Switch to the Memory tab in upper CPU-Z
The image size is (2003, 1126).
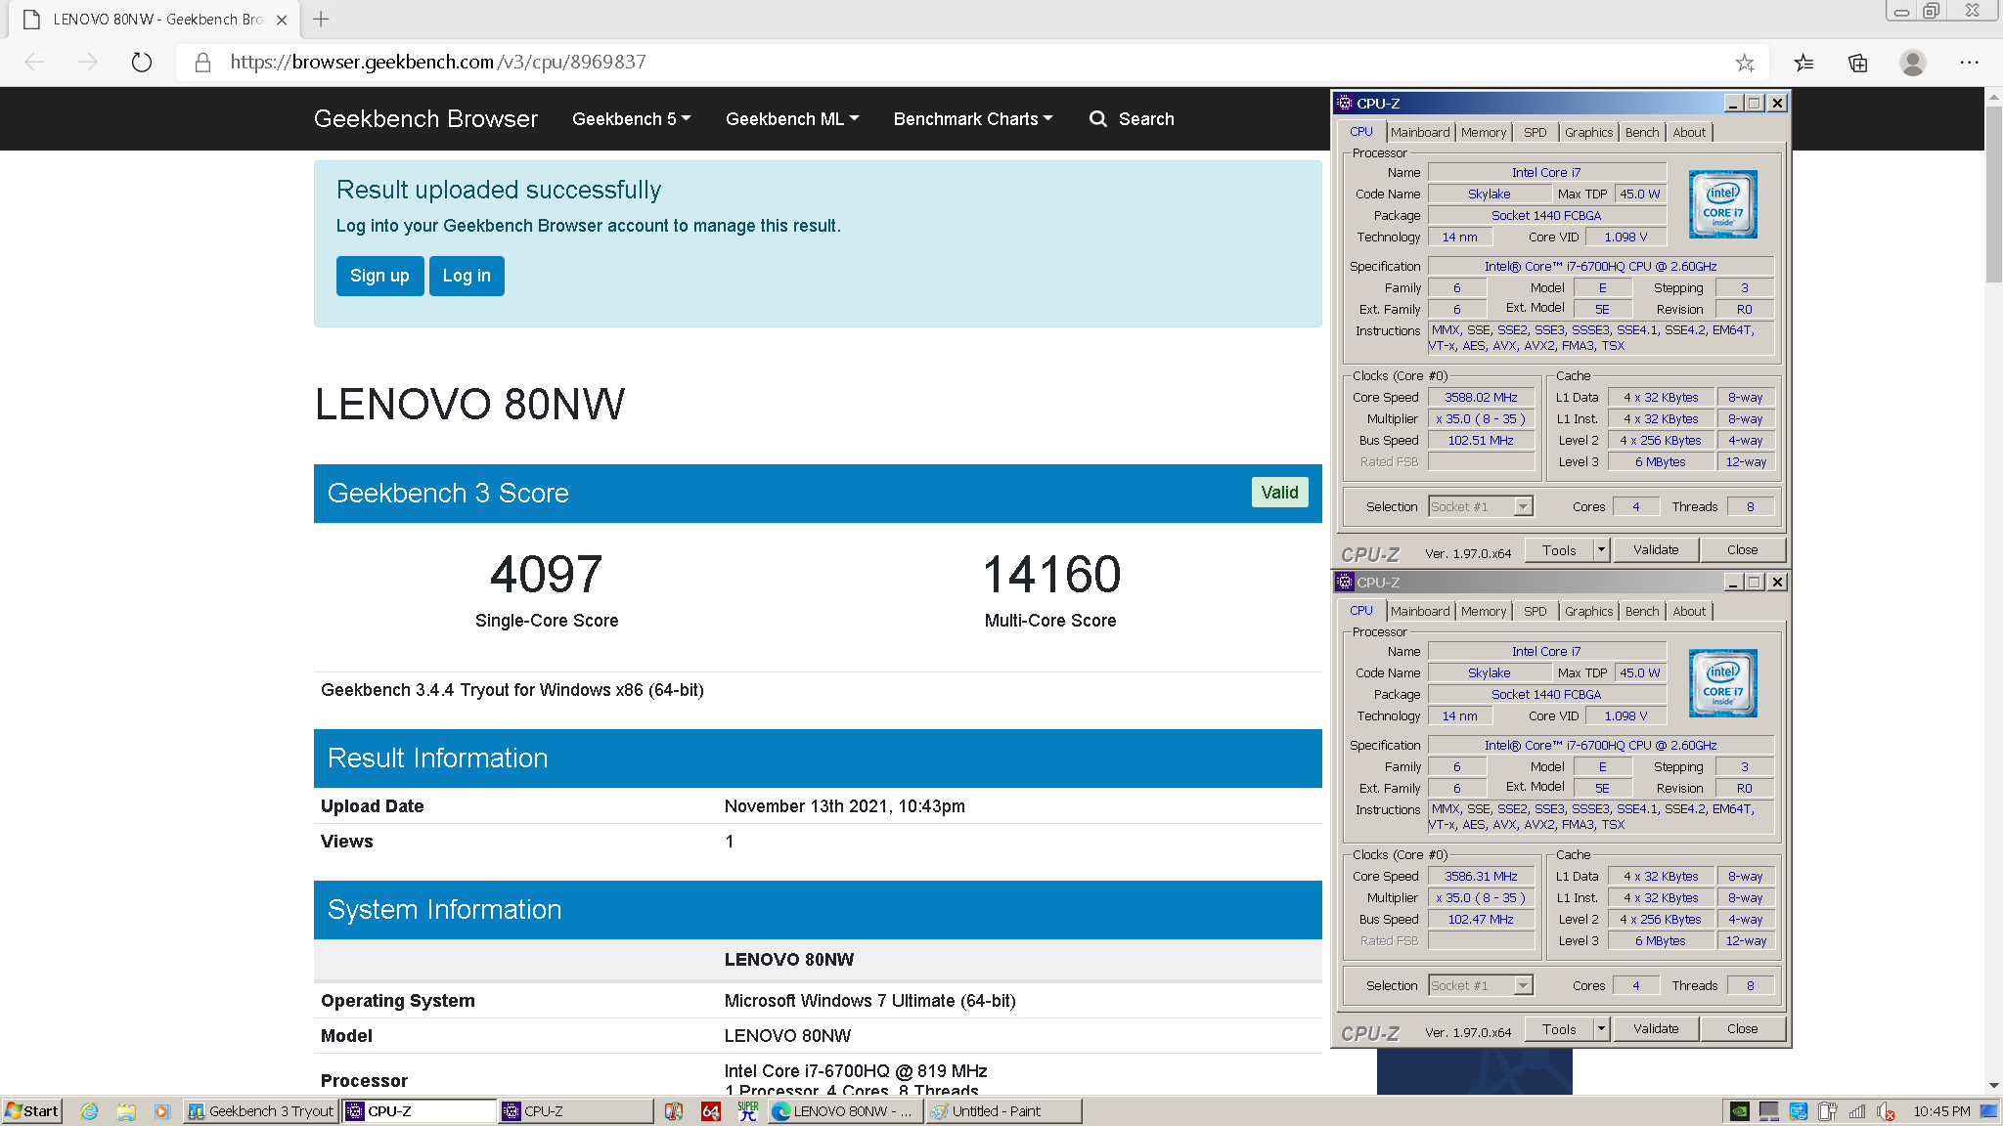pos(1484,133)
